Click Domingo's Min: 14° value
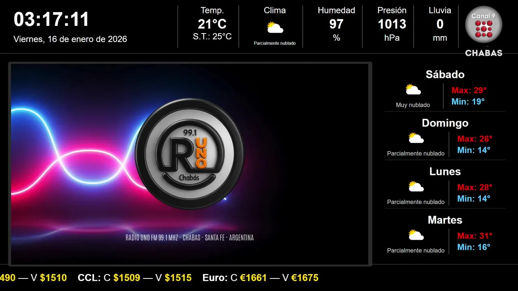This screenshot has width=518, height=291. coord(473,150)
